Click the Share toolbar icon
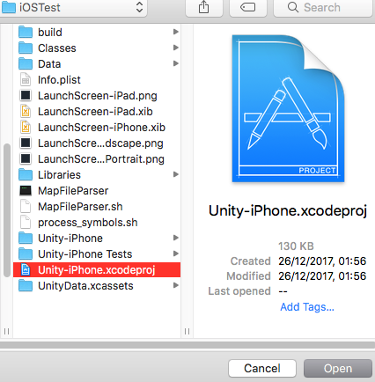Viewport: 375px width, 382px height. pos(203,7)
